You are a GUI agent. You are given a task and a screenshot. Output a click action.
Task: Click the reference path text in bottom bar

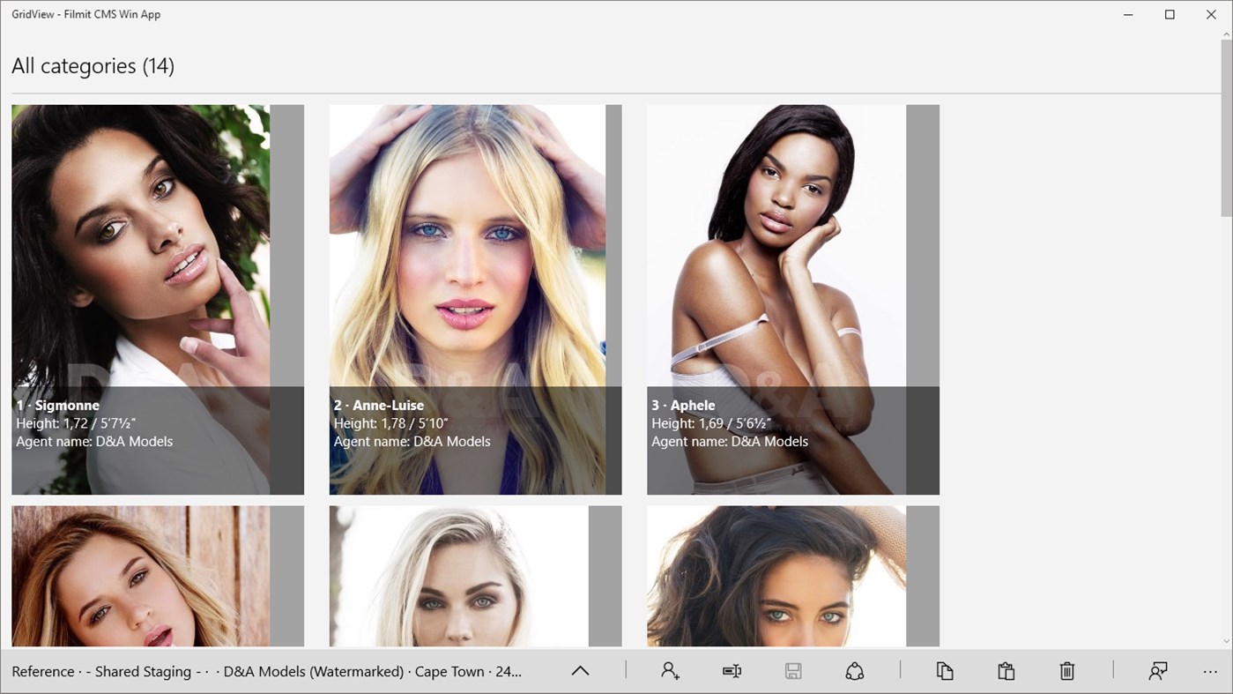coord(267,671)
